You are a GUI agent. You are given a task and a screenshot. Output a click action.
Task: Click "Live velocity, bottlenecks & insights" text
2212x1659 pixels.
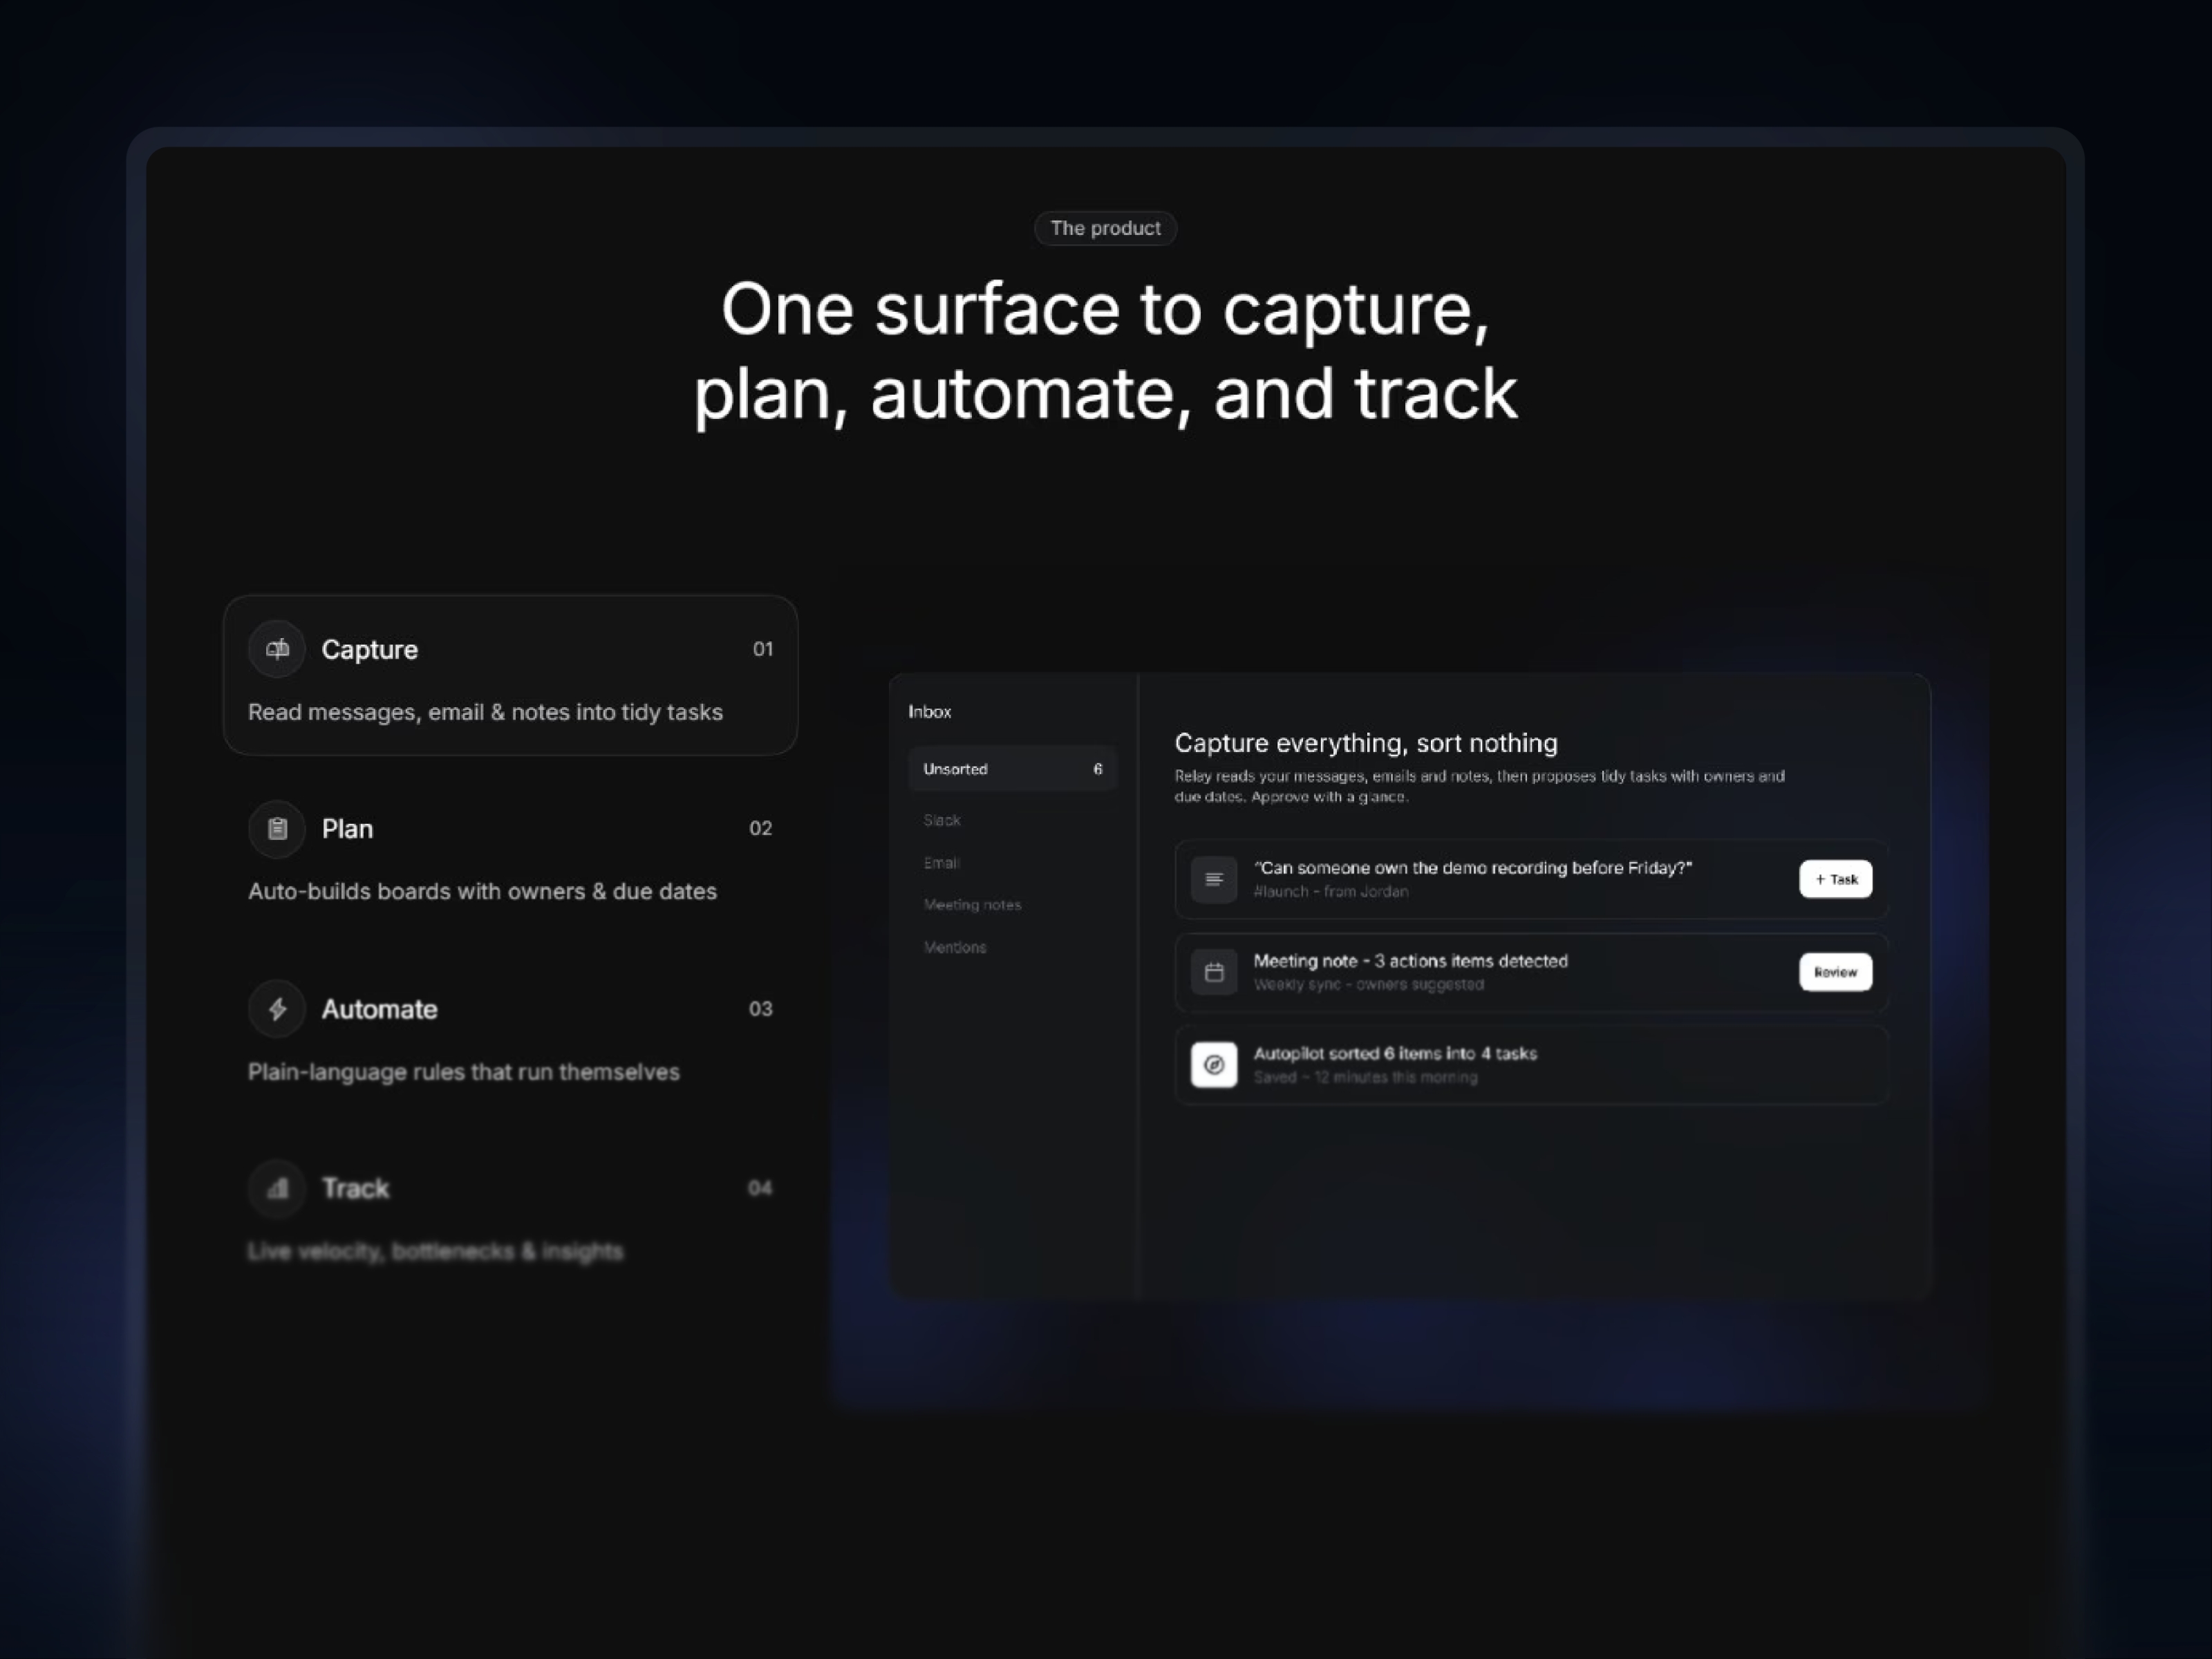pos(435,1251)
